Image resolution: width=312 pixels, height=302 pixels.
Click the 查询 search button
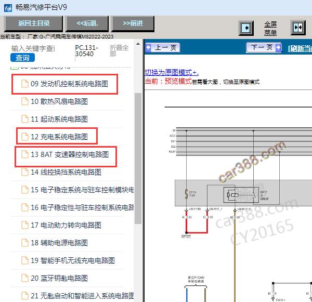coord(22,58)
